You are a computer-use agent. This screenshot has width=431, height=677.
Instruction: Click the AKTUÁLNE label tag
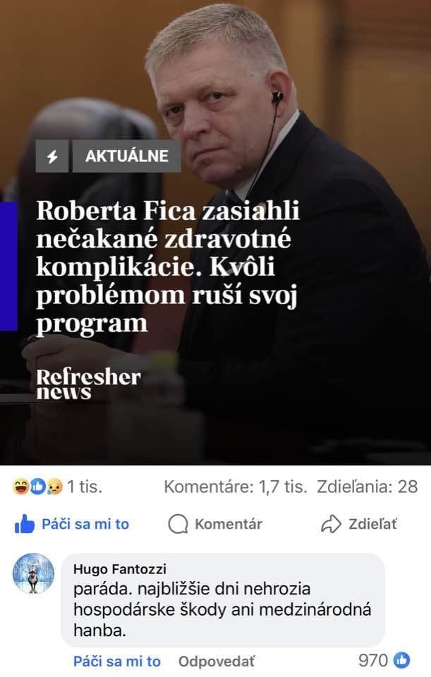click(x=126, y=156)
